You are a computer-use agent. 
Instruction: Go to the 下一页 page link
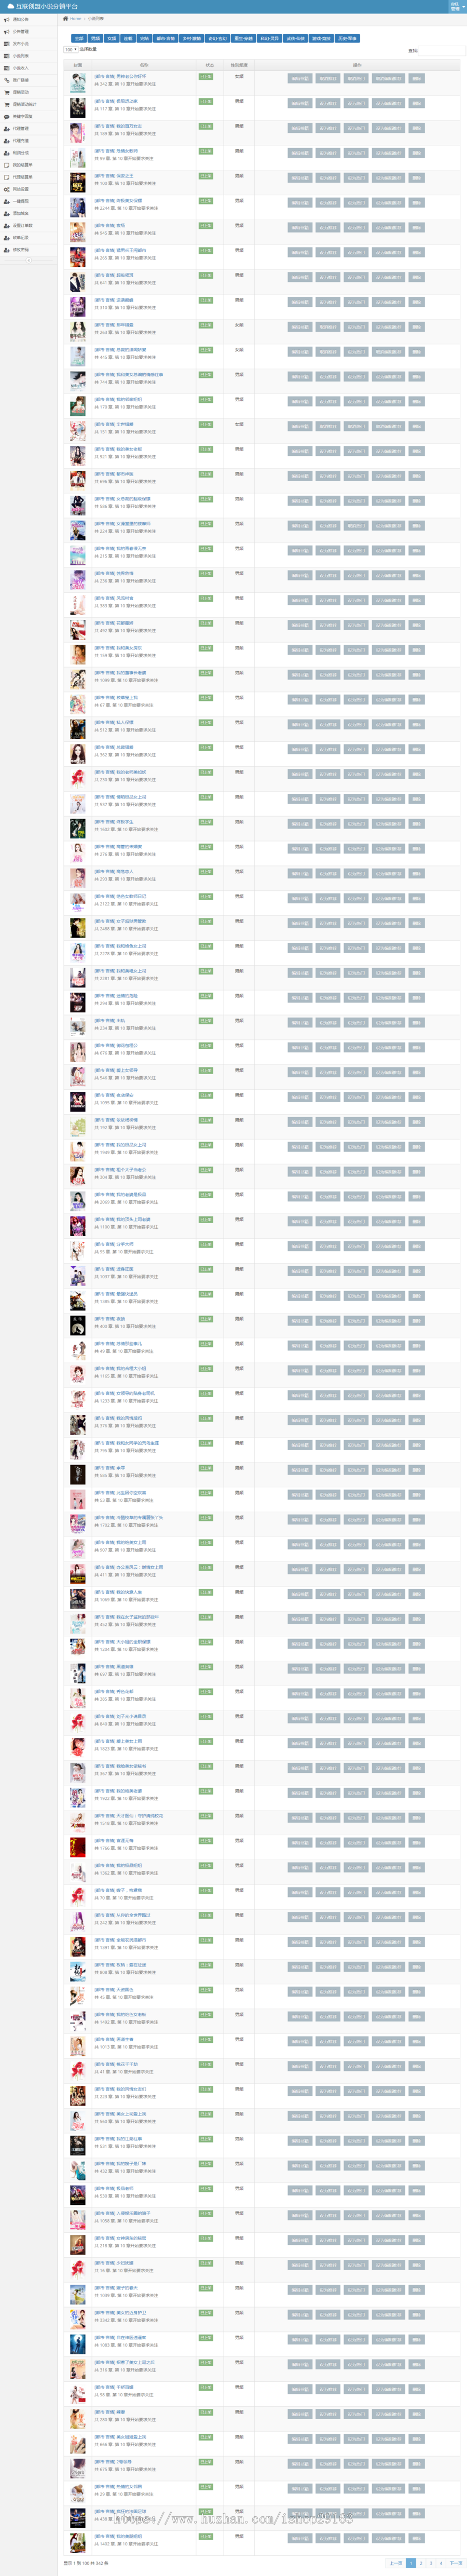coord(455,2563)
